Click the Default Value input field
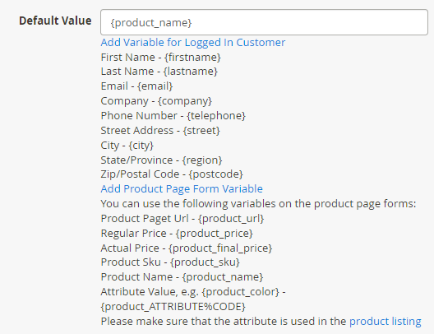Screen dimensions: 434x334 (264, 22)
